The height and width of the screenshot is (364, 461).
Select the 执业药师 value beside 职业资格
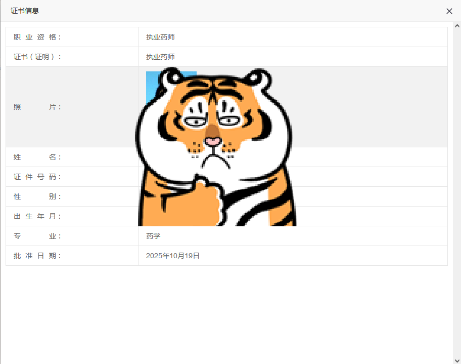(160, 37)
